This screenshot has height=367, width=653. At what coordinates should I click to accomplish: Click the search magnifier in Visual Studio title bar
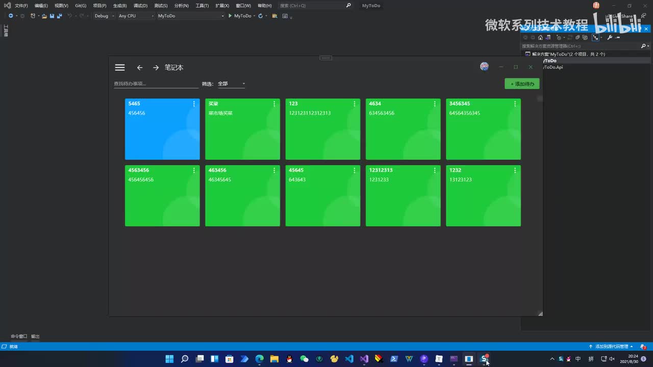pyautogui.click(x=348, y=6)
